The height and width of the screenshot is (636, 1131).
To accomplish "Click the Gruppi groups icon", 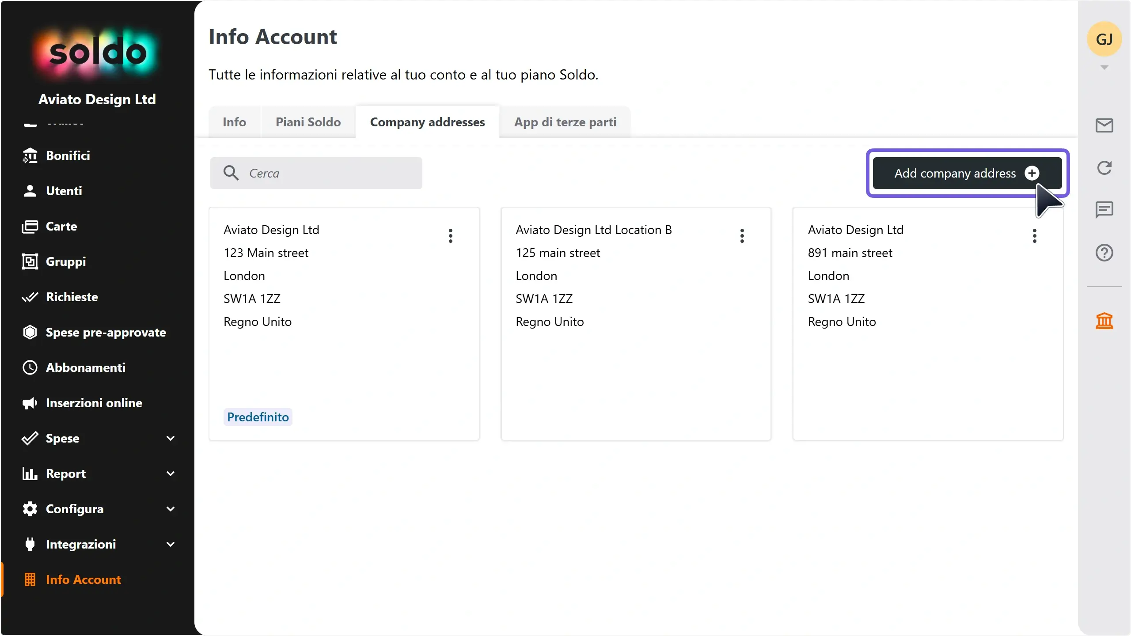I will (30, 261).
